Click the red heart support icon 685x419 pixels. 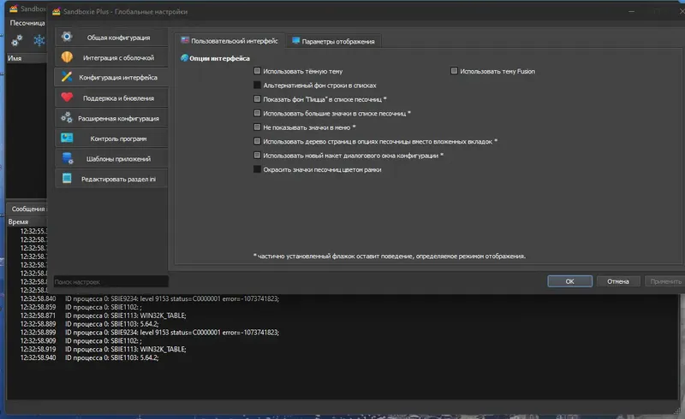tap(67, 97)
